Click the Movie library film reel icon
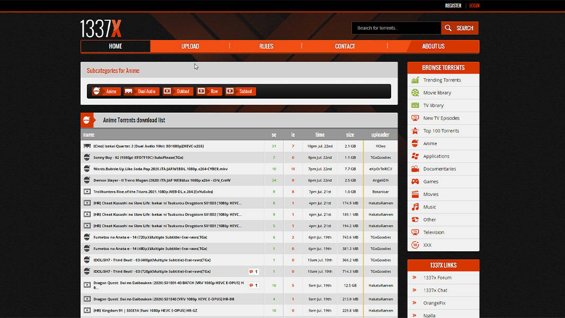 point(415,93)
